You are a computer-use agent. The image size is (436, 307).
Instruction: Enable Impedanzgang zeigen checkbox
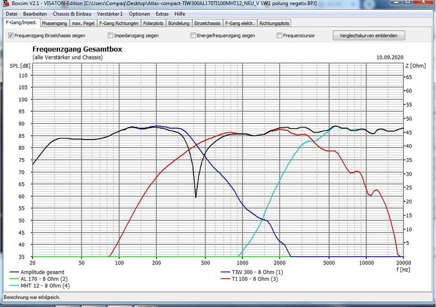coord(111,36)
